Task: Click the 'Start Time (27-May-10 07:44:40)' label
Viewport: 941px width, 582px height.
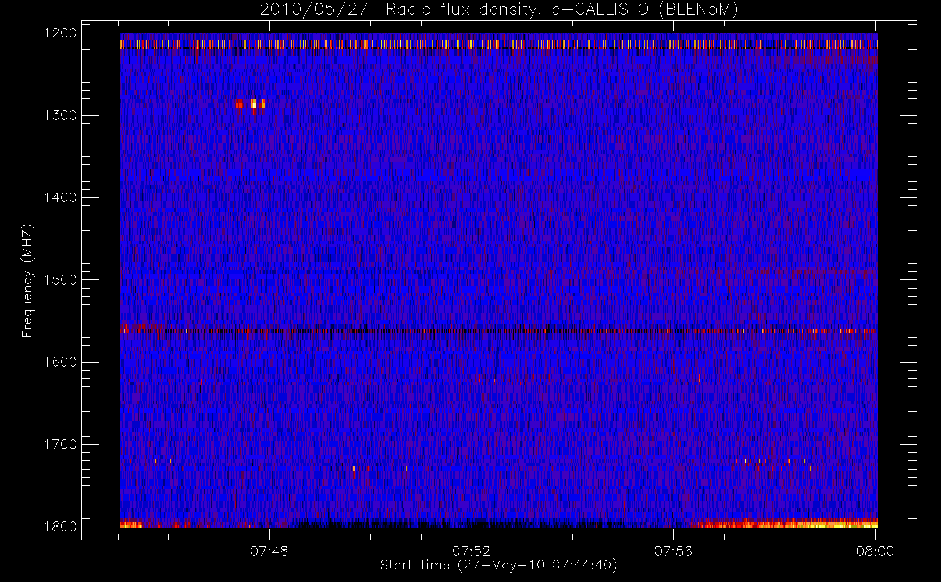Action: [x=498, y=565]
